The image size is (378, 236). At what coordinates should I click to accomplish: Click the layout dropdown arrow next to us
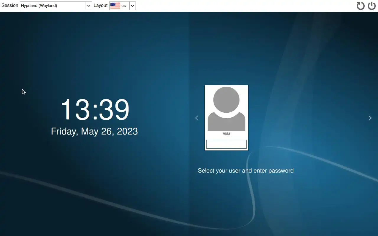pyautogui.click(x=133, y=6)
